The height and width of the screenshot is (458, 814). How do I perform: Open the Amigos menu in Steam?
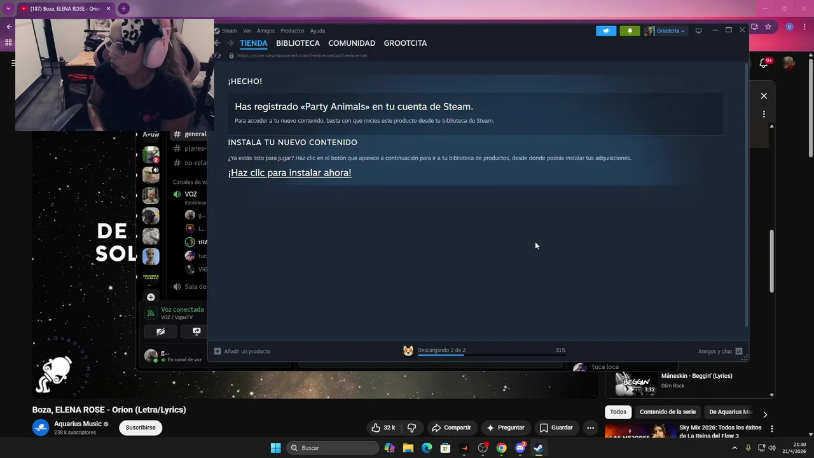(266, 31)
